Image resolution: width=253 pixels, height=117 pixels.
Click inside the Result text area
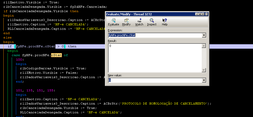point(155,58)
